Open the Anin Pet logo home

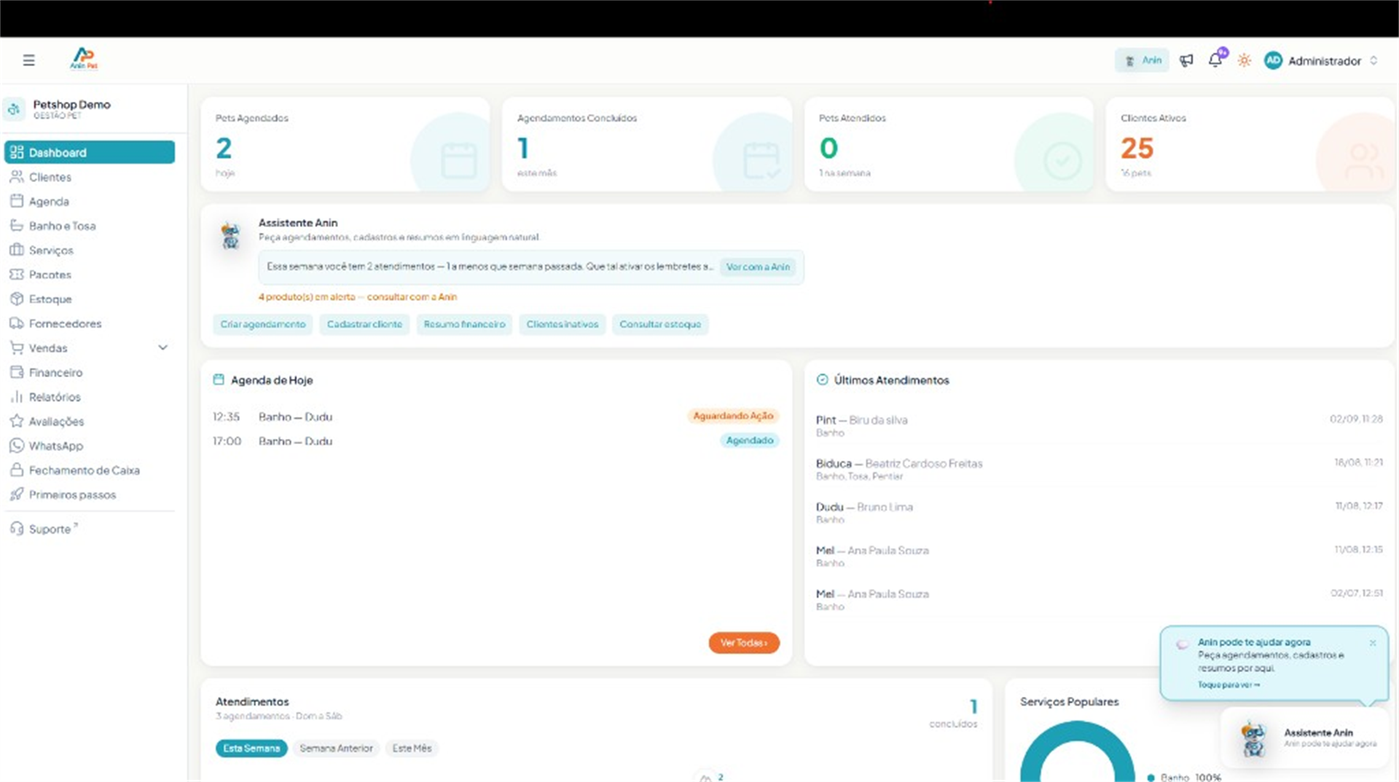pyautogui.click(x=84, y=59)
